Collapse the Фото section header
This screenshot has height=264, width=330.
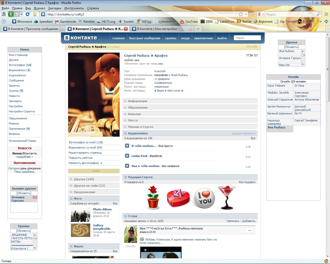coord(94,199)
